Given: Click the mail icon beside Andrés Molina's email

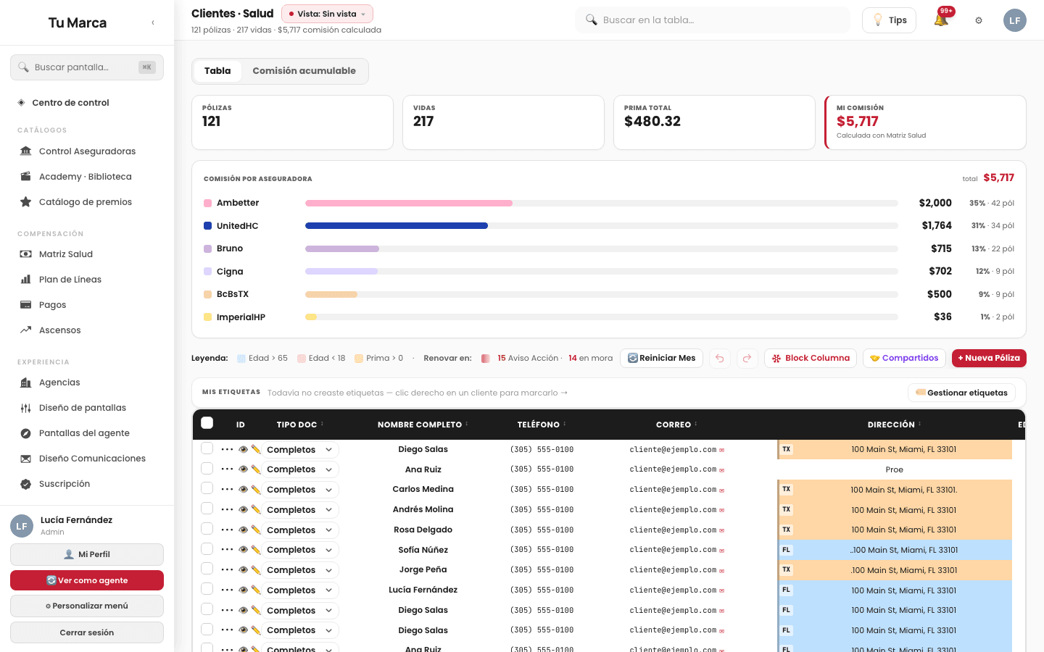Looking at the screenshot, I should (721, 510).
